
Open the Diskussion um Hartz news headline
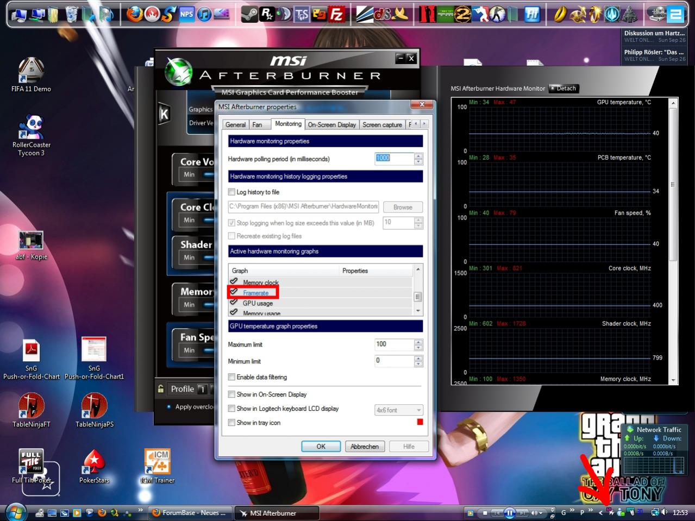tap(654, 36)
